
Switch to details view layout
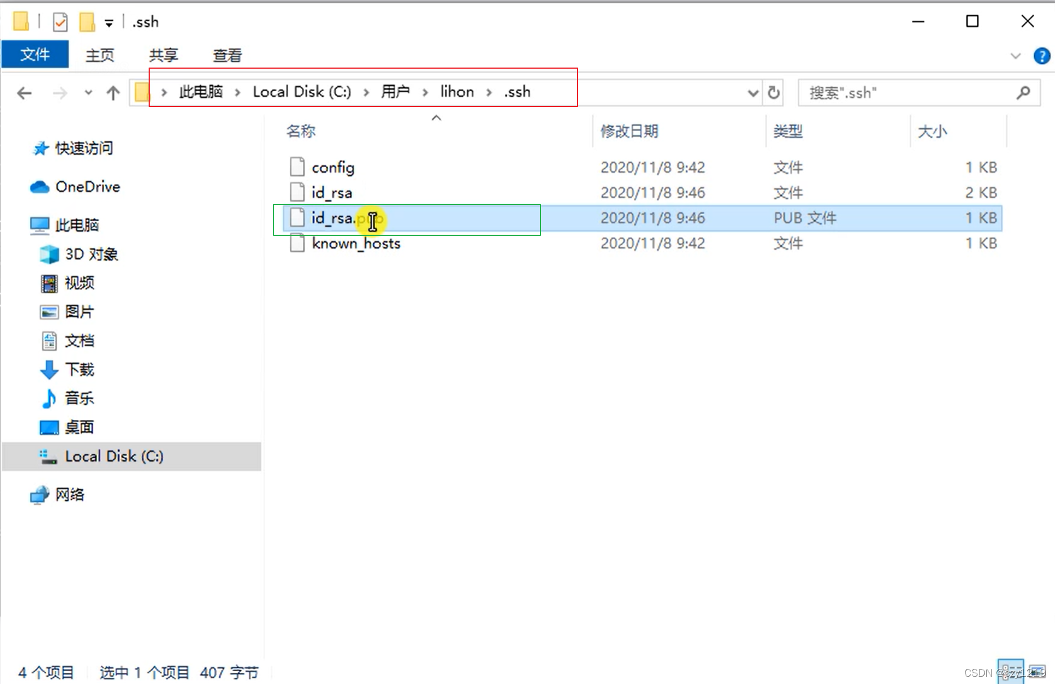[1011, 672]
